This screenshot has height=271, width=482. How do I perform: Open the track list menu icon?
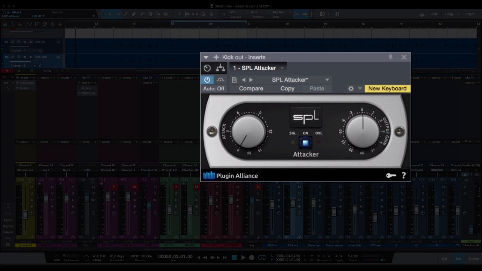click(x=5, y=24)
